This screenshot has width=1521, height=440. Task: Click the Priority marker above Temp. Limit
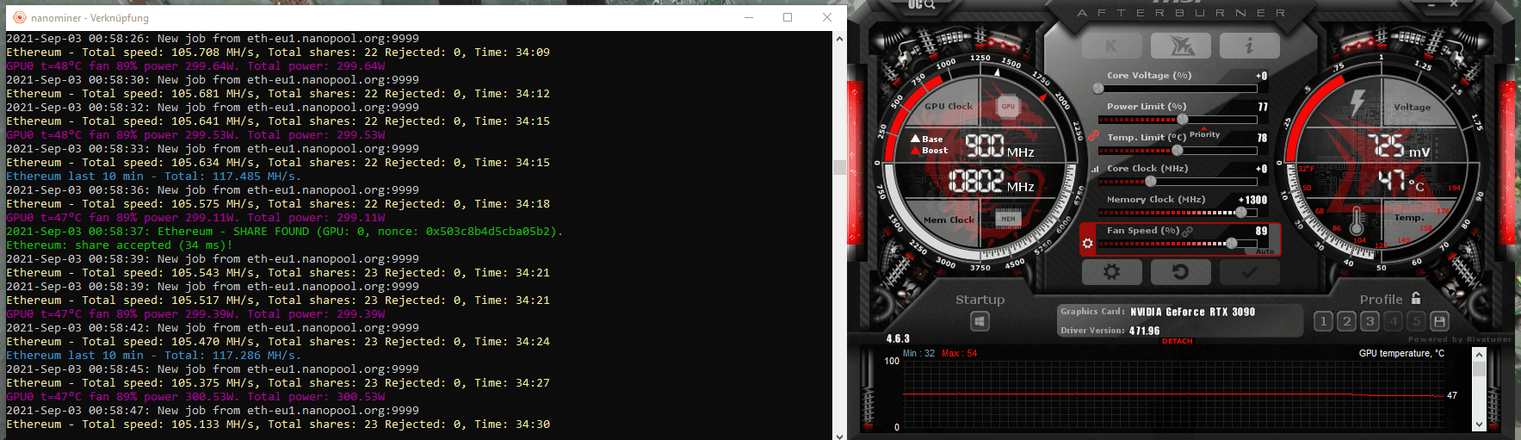[1205, 134]
